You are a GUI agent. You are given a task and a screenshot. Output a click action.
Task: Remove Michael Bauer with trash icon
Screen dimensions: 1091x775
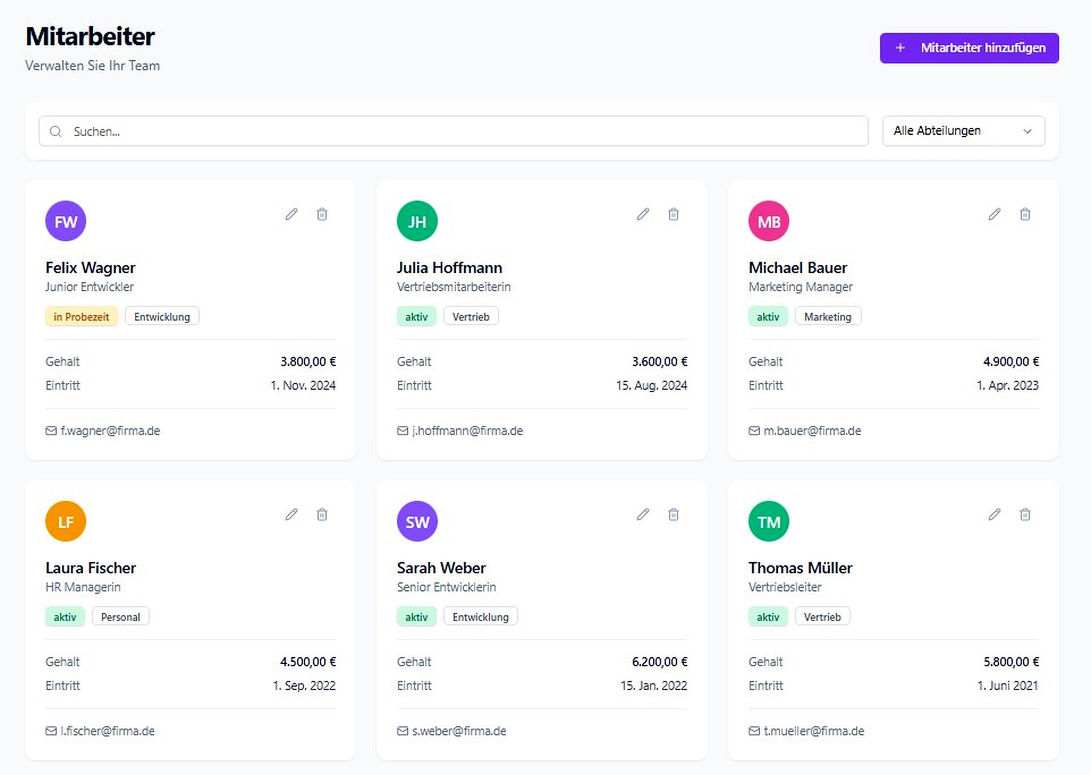point(1025,214)
